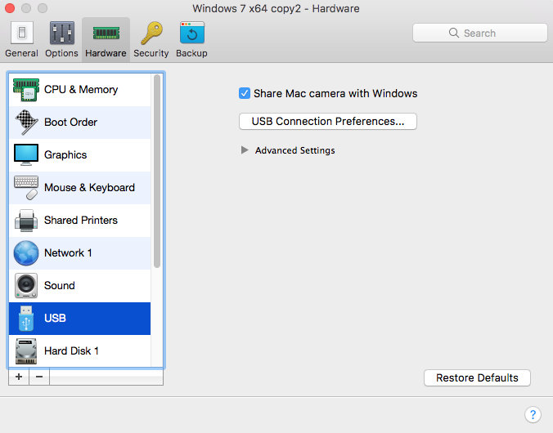Switch to the General tab label
Image resolution: width=553 pixels, height=433 pixels.
coord(21,53)
